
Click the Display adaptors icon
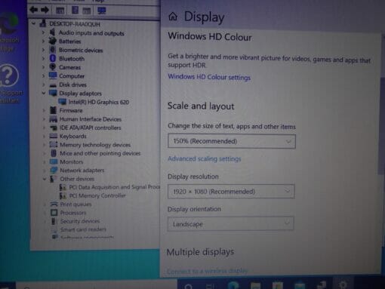[x=53, y=93]
